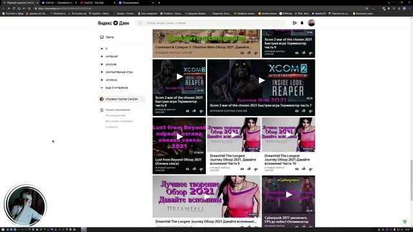The image size is (413, 232).
Task: Like the Lust from Beyond video
Action: (194, 169)
